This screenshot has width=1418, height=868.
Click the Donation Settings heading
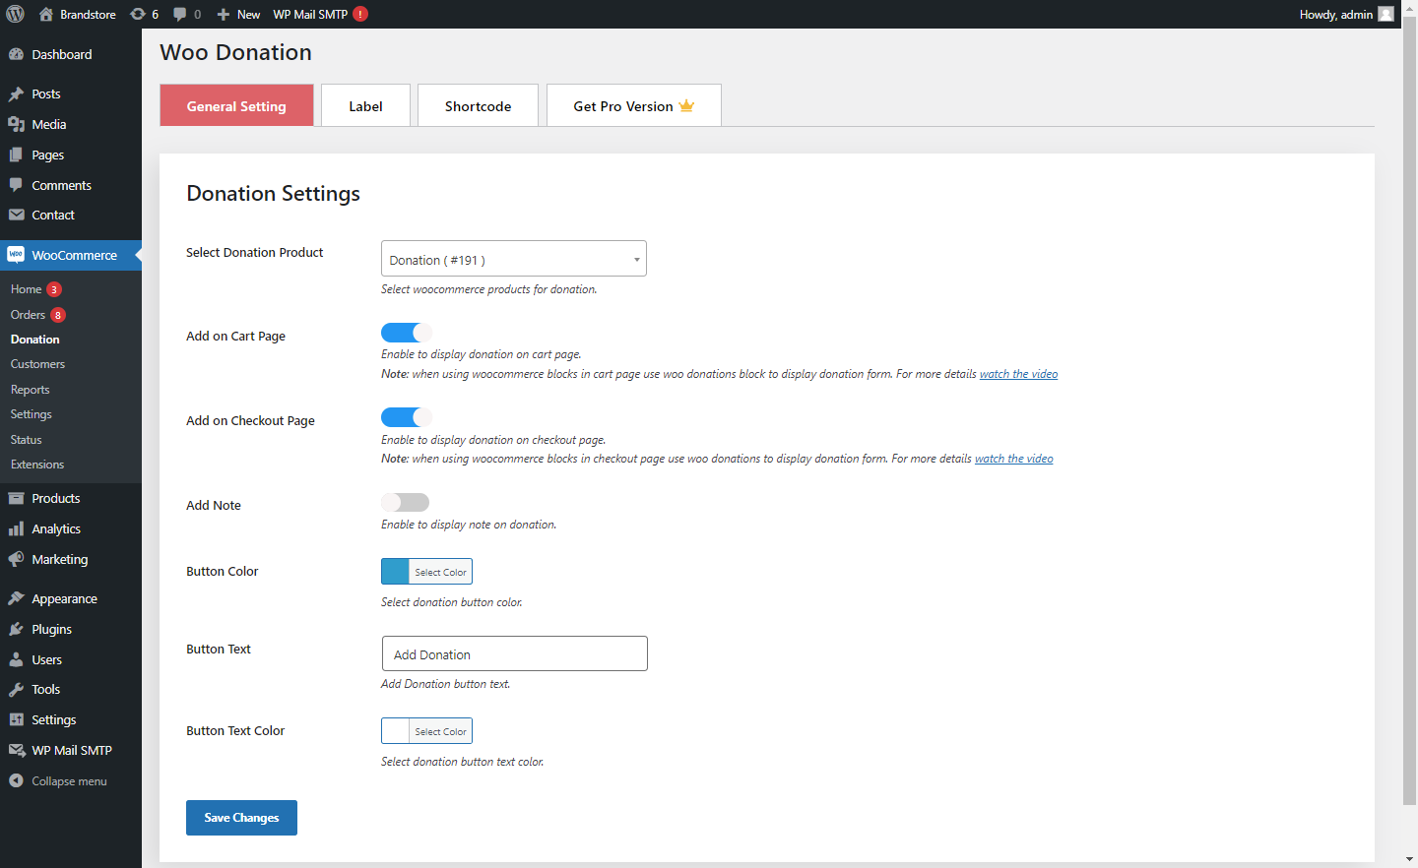(x=273, y=194)
